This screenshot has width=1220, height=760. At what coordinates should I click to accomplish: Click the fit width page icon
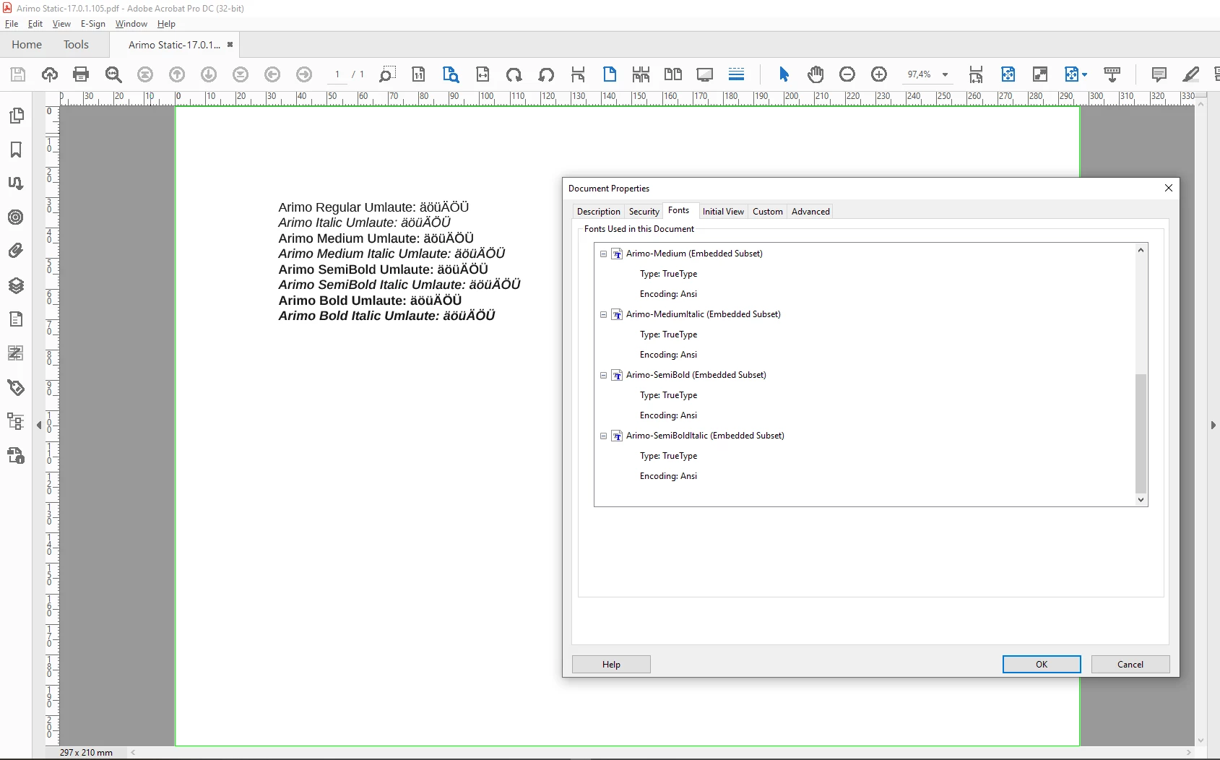[483, 74]
